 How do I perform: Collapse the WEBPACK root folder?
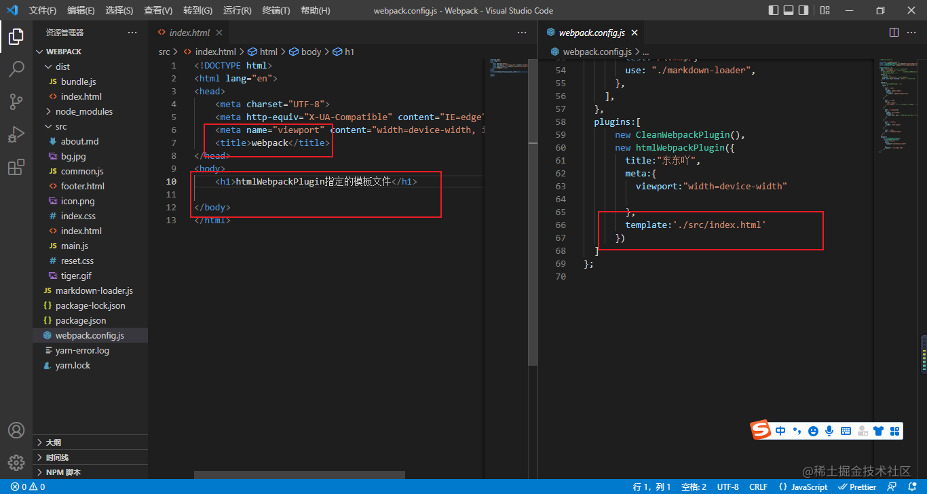pos(90,52)
